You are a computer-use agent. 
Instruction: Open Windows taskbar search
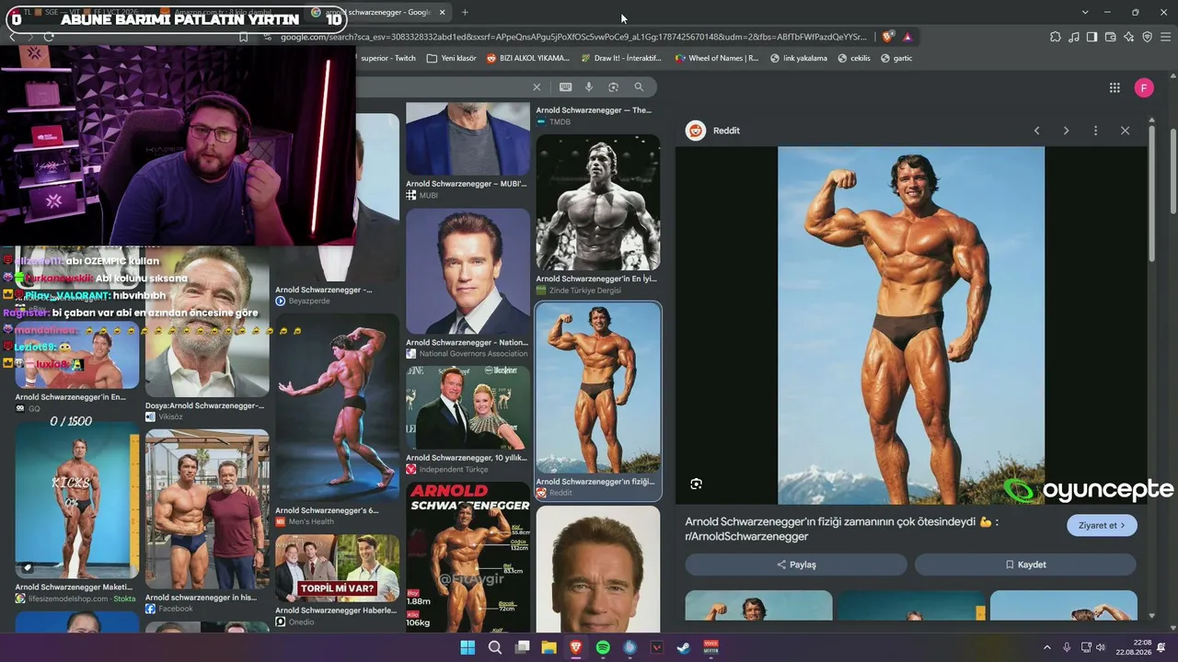point(495,647)
